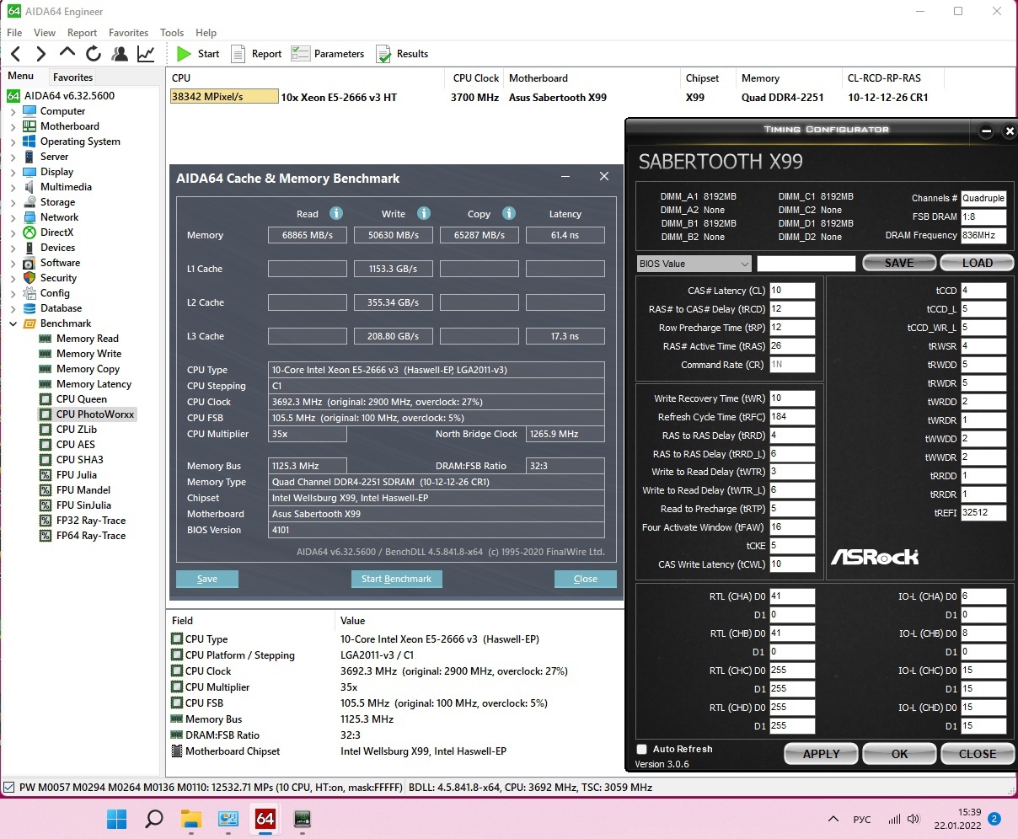Expand the Operating System tree node
Screen dimensions: 1018x839
(x=13, y=142)
